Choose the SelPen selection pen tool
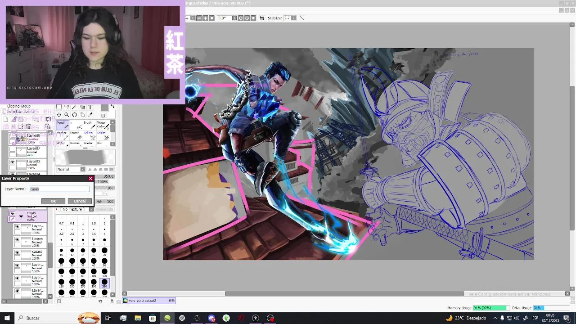 coord(90,135)
